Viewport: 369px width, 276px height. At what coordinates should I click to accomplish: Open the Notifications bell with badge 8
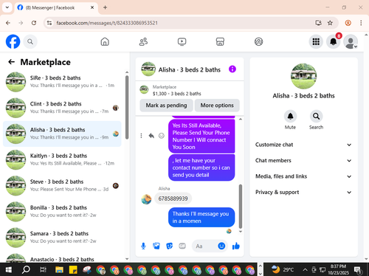(334, 41)
